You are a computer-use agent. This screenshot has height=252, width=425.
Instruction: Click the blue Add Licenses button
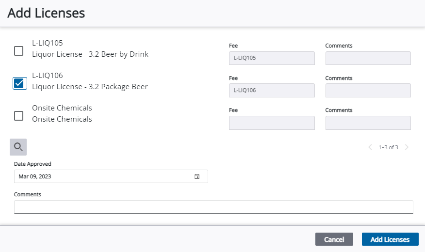tap(390, 239)
